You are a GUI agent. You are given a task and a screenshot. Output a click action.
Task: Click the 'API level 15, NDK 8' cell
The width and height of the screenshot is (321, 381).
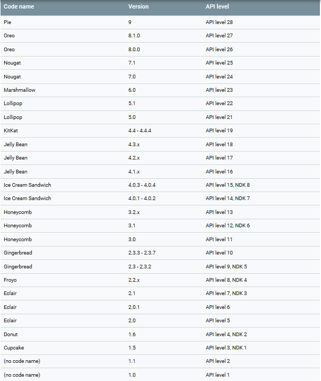coord(228,185)
